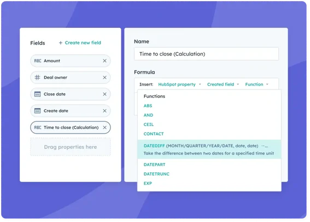Pick the CEIL function from the list
The height and width of the screenshot is (222, 310).
(149, 124)
